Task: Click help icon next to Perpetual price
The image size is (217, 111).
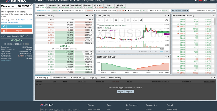Action: (60, 10)
